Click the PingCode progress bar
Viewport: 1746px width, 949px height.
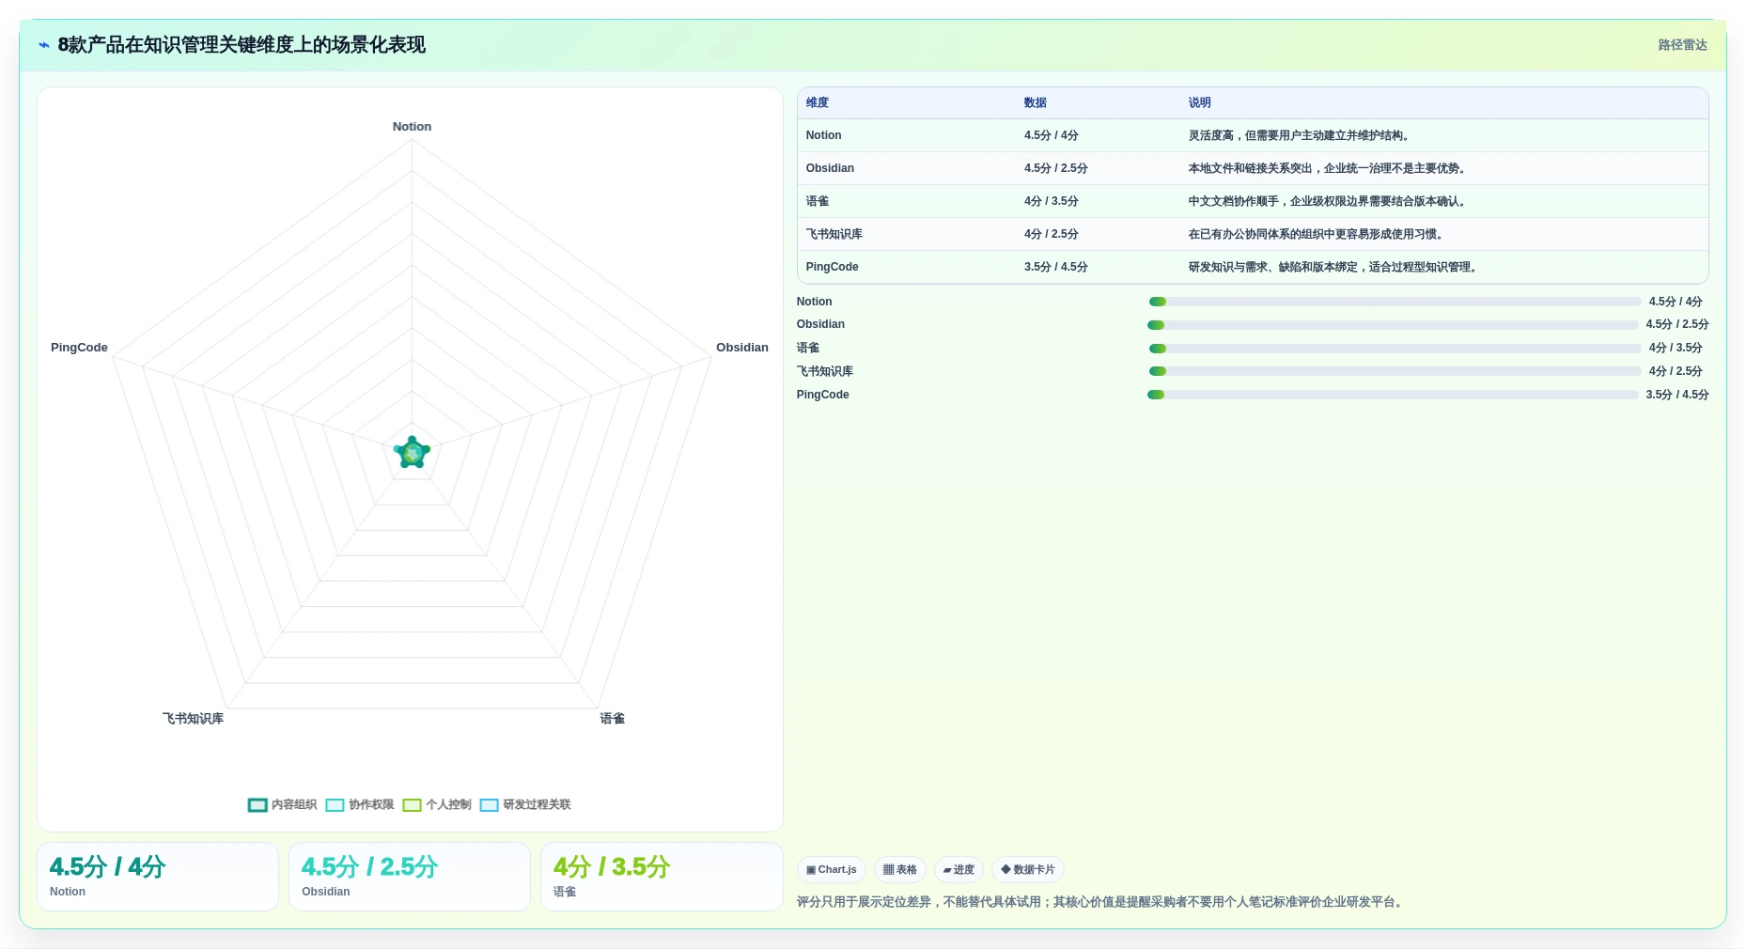(x=1393, y=395)
